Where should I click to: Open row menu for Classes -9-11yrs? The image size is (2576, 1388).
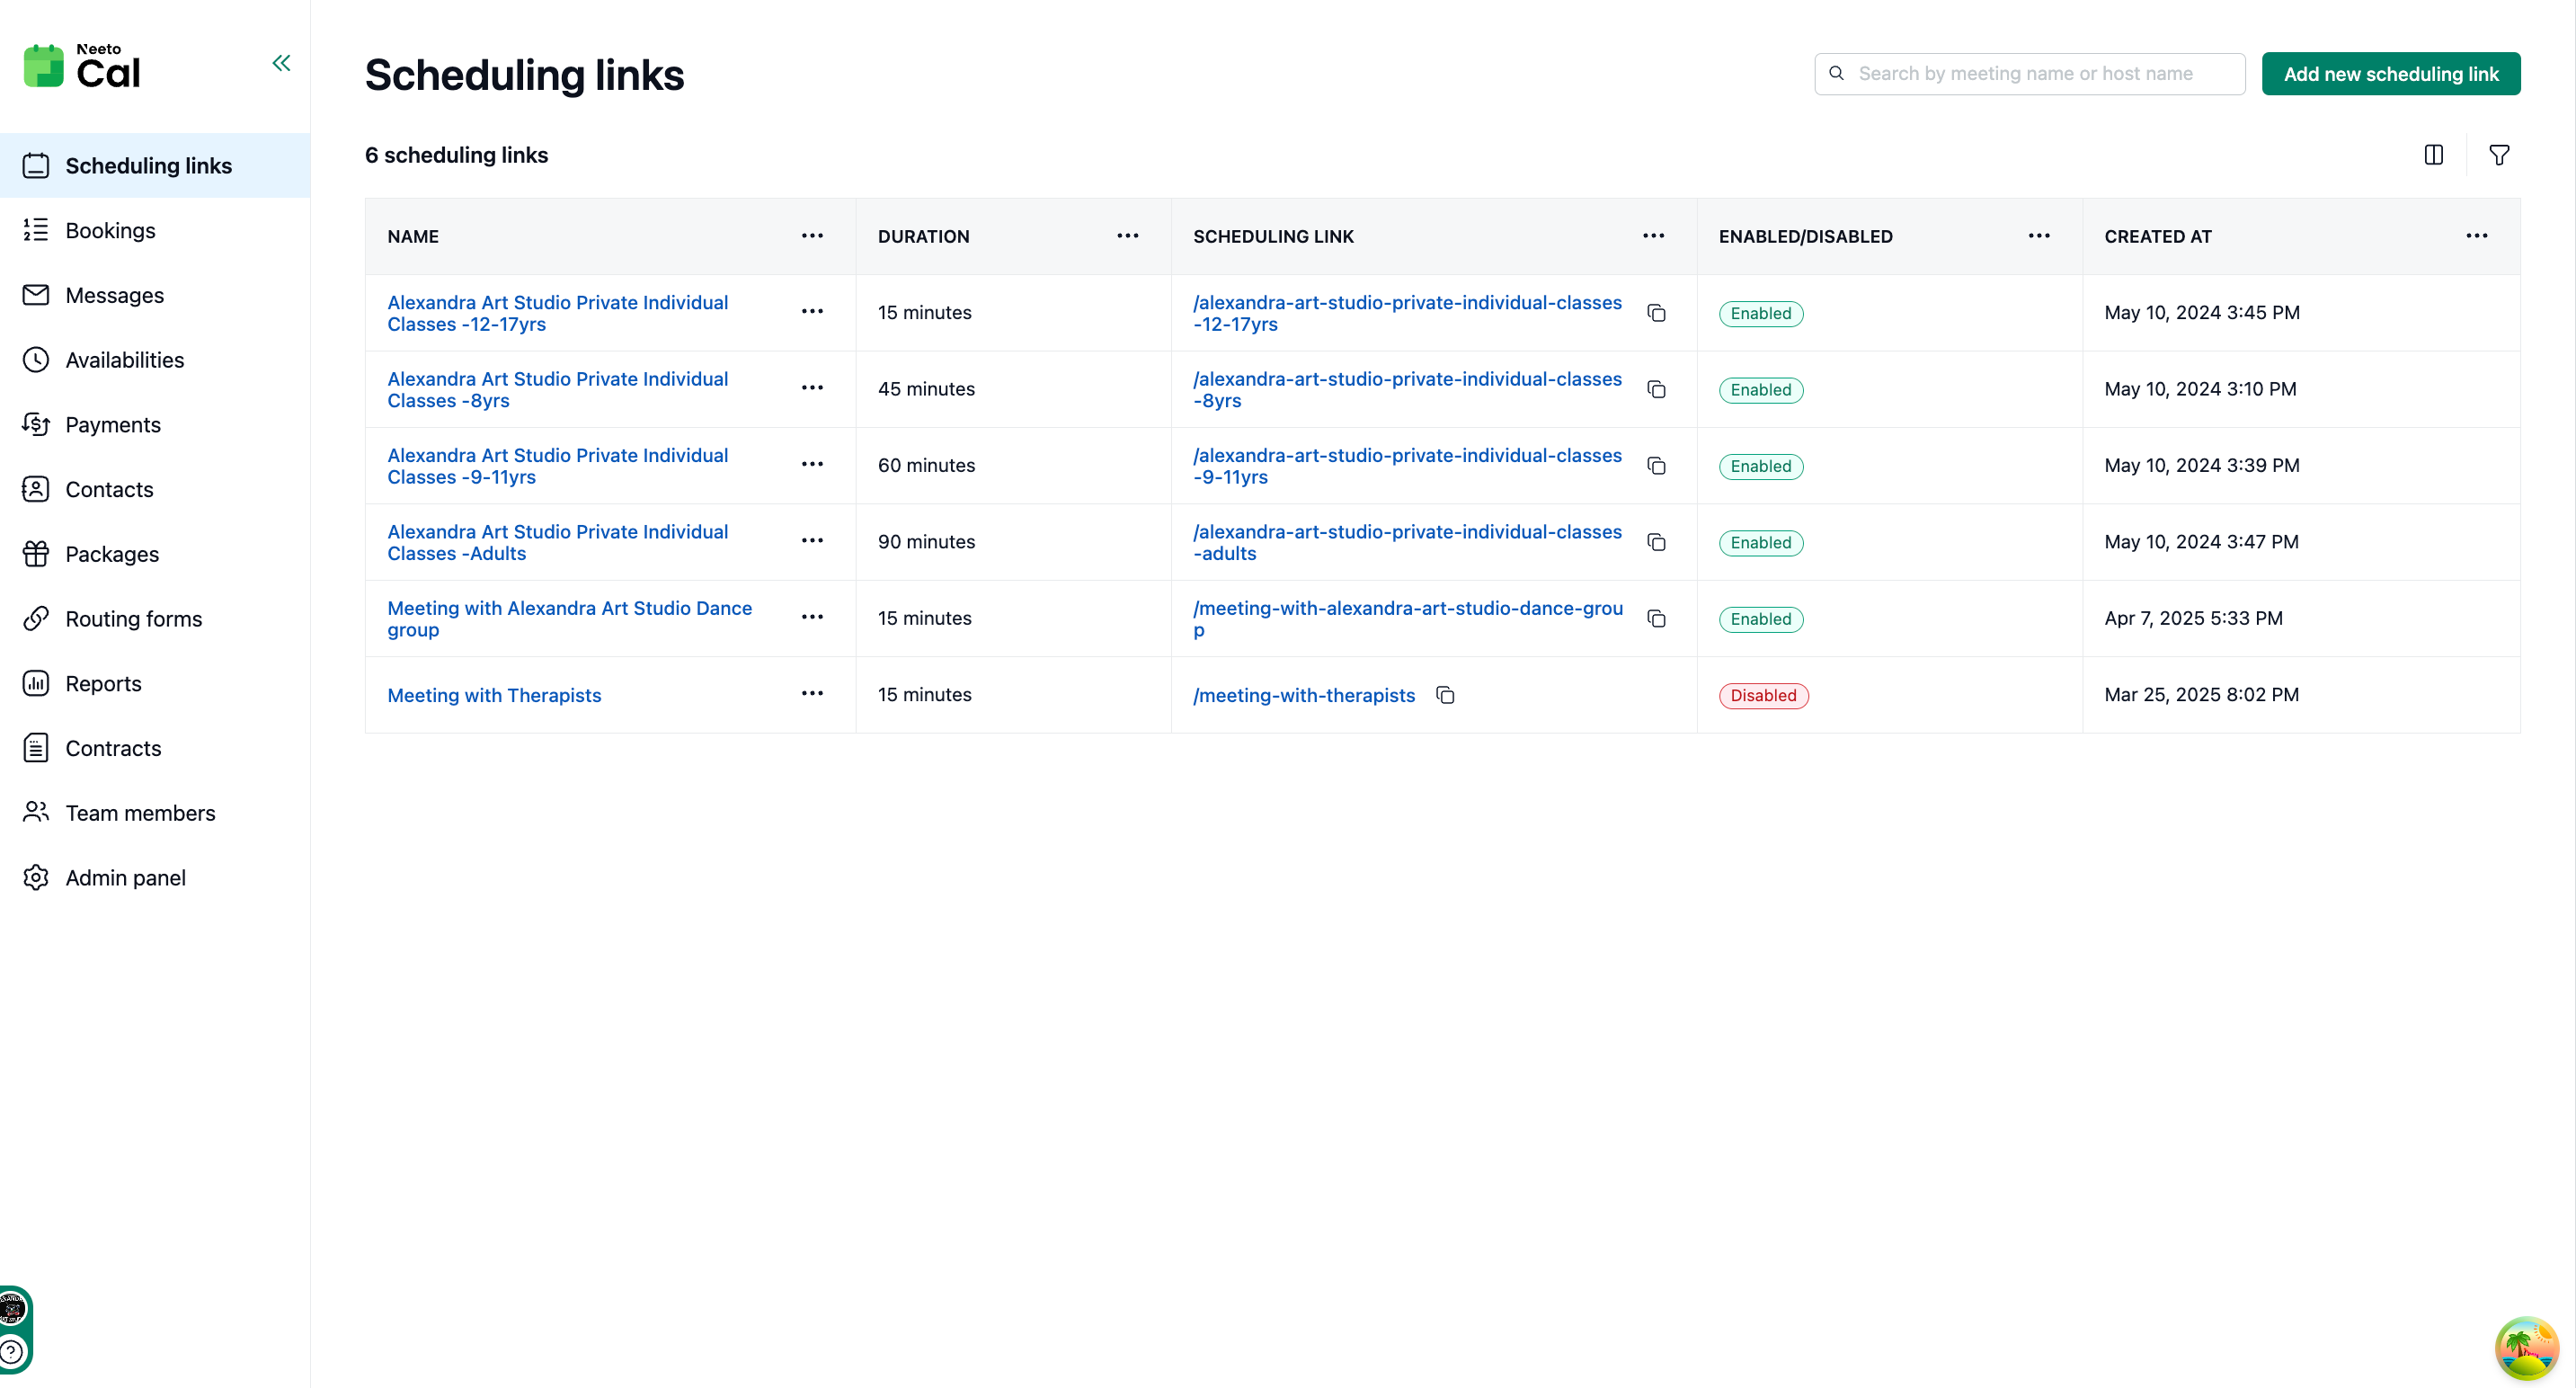click(x=812, y=465)
